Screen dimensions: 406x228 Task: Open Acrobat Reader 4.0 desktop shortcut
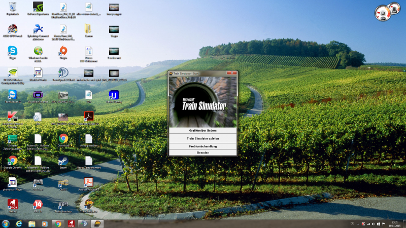(x=88, y=184)
